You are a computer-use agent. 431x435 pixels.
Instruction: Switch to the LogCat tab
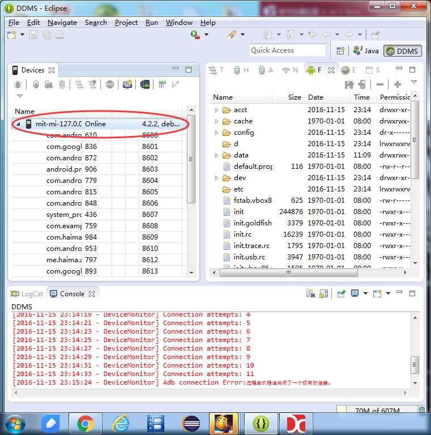27,294
